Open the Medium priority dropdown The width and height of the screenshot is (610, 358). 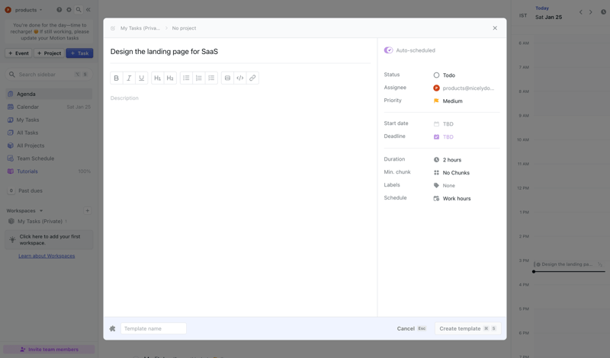pyautogui.click(x=448, y=101)
